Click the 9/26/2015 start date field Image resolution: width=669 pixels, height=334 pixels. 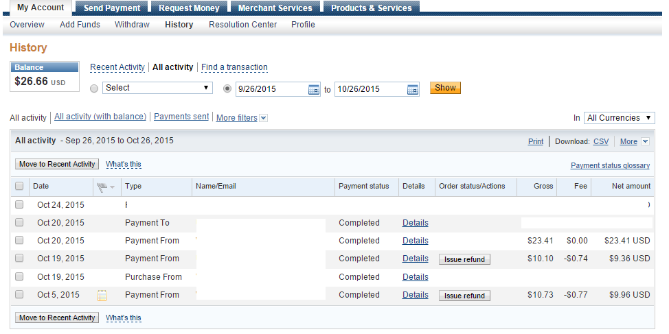click(271, 89)
